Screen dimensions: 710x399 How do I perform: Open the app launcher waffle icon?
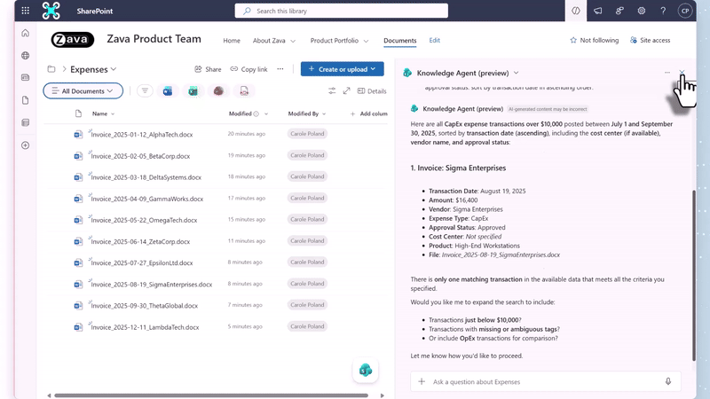click(26, 11)
